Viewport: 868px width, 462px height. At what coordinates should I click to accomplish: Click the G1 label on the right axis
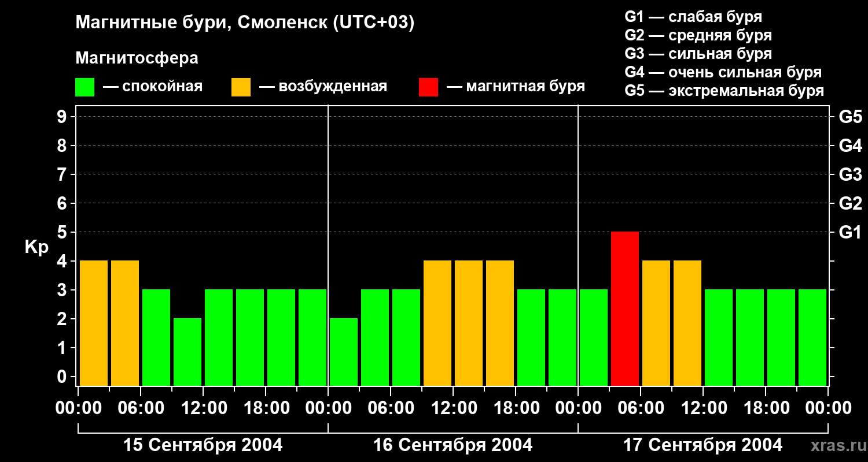(850, 232)
